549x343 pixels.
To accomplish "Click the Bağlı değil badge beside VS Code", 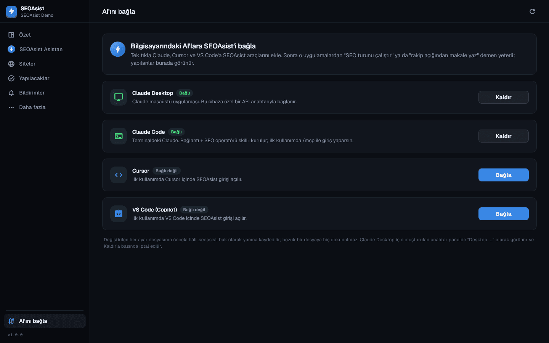I will (194, 210).
